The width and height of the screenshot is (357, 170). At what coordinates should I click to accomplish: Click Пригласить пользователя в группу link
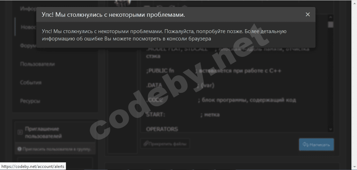pos(57,149)
